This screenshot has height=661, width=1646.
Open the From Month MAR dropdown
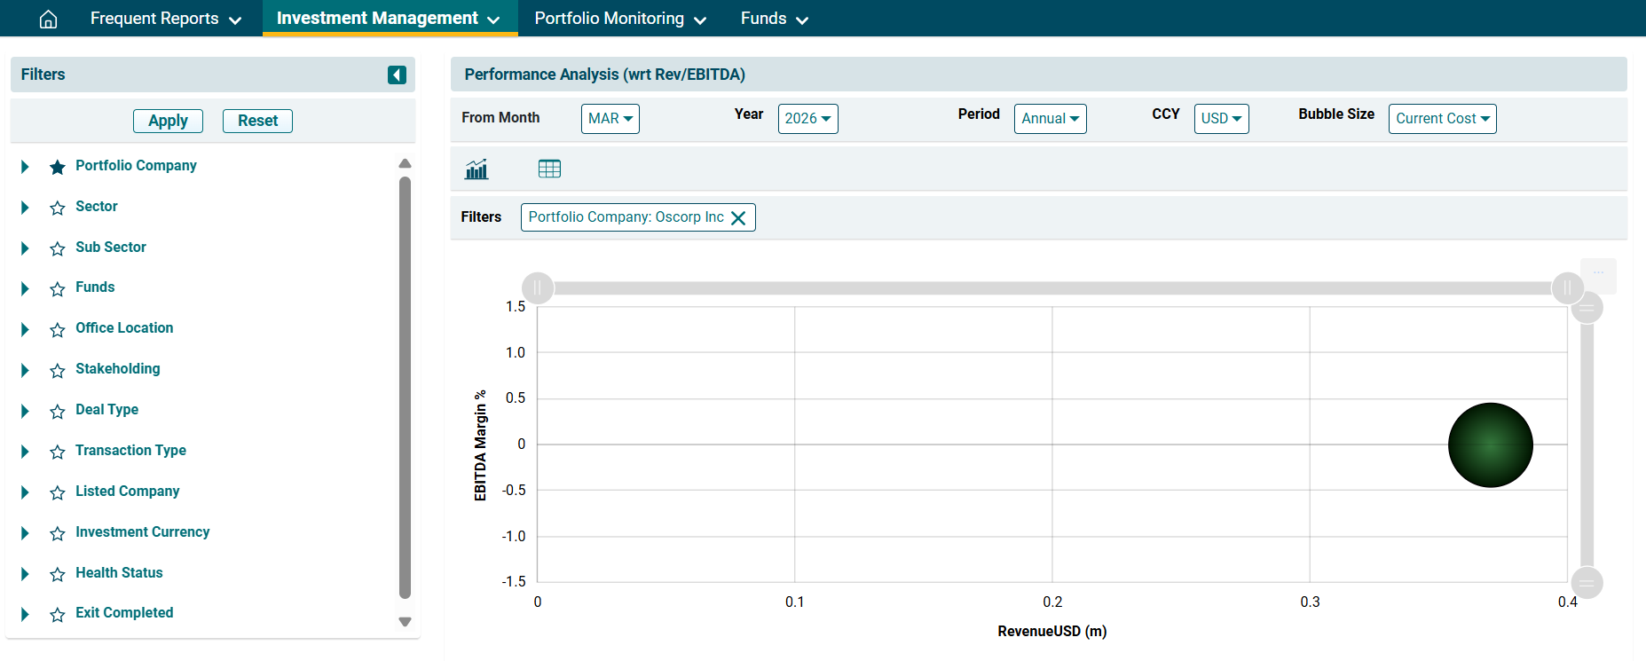[610, 119]
